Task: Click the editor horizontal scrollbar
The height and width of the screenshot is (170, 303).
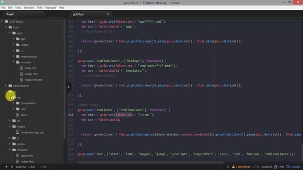Action: [x=151, y=162]
